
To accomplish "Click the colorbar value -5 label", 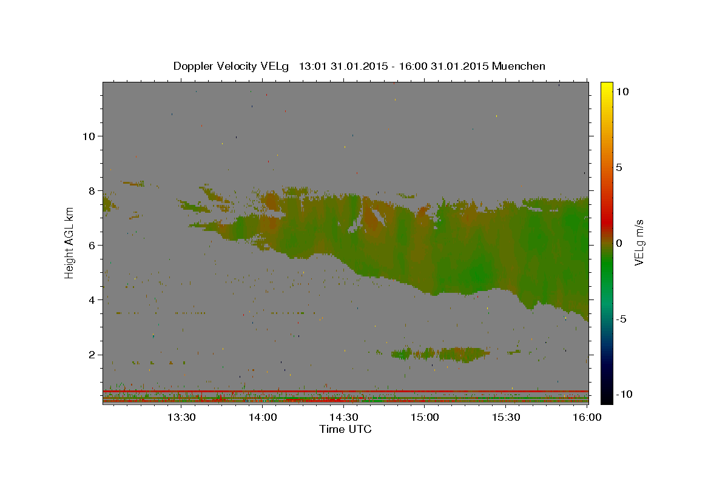I will pyautogui.click(x=621, y=319).
